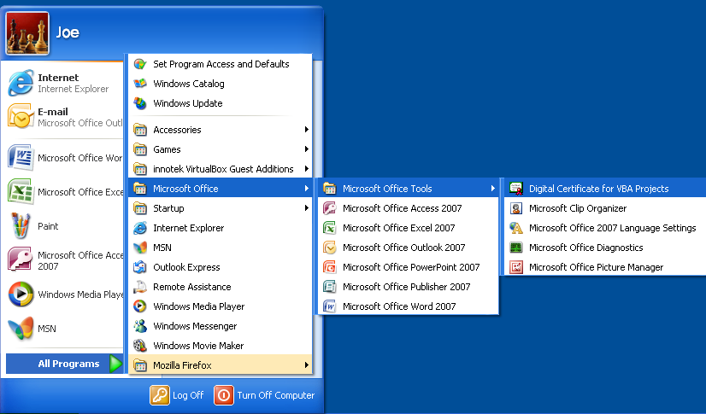Click the Access 2007 key icon in left pane
Viewport: 706px width, 414px height.
pyautogui.click(x=21, y=259)
